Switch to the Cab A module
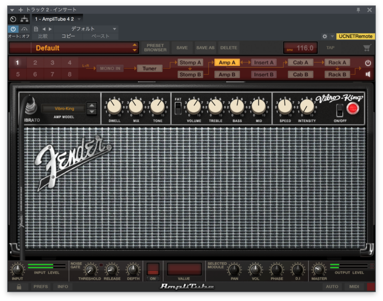 click(x=300, y=63)
